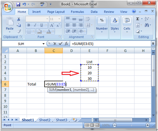
Task: Open the Formulas ribbon tab
Action: pyautogui.click(x=77, y=12)
